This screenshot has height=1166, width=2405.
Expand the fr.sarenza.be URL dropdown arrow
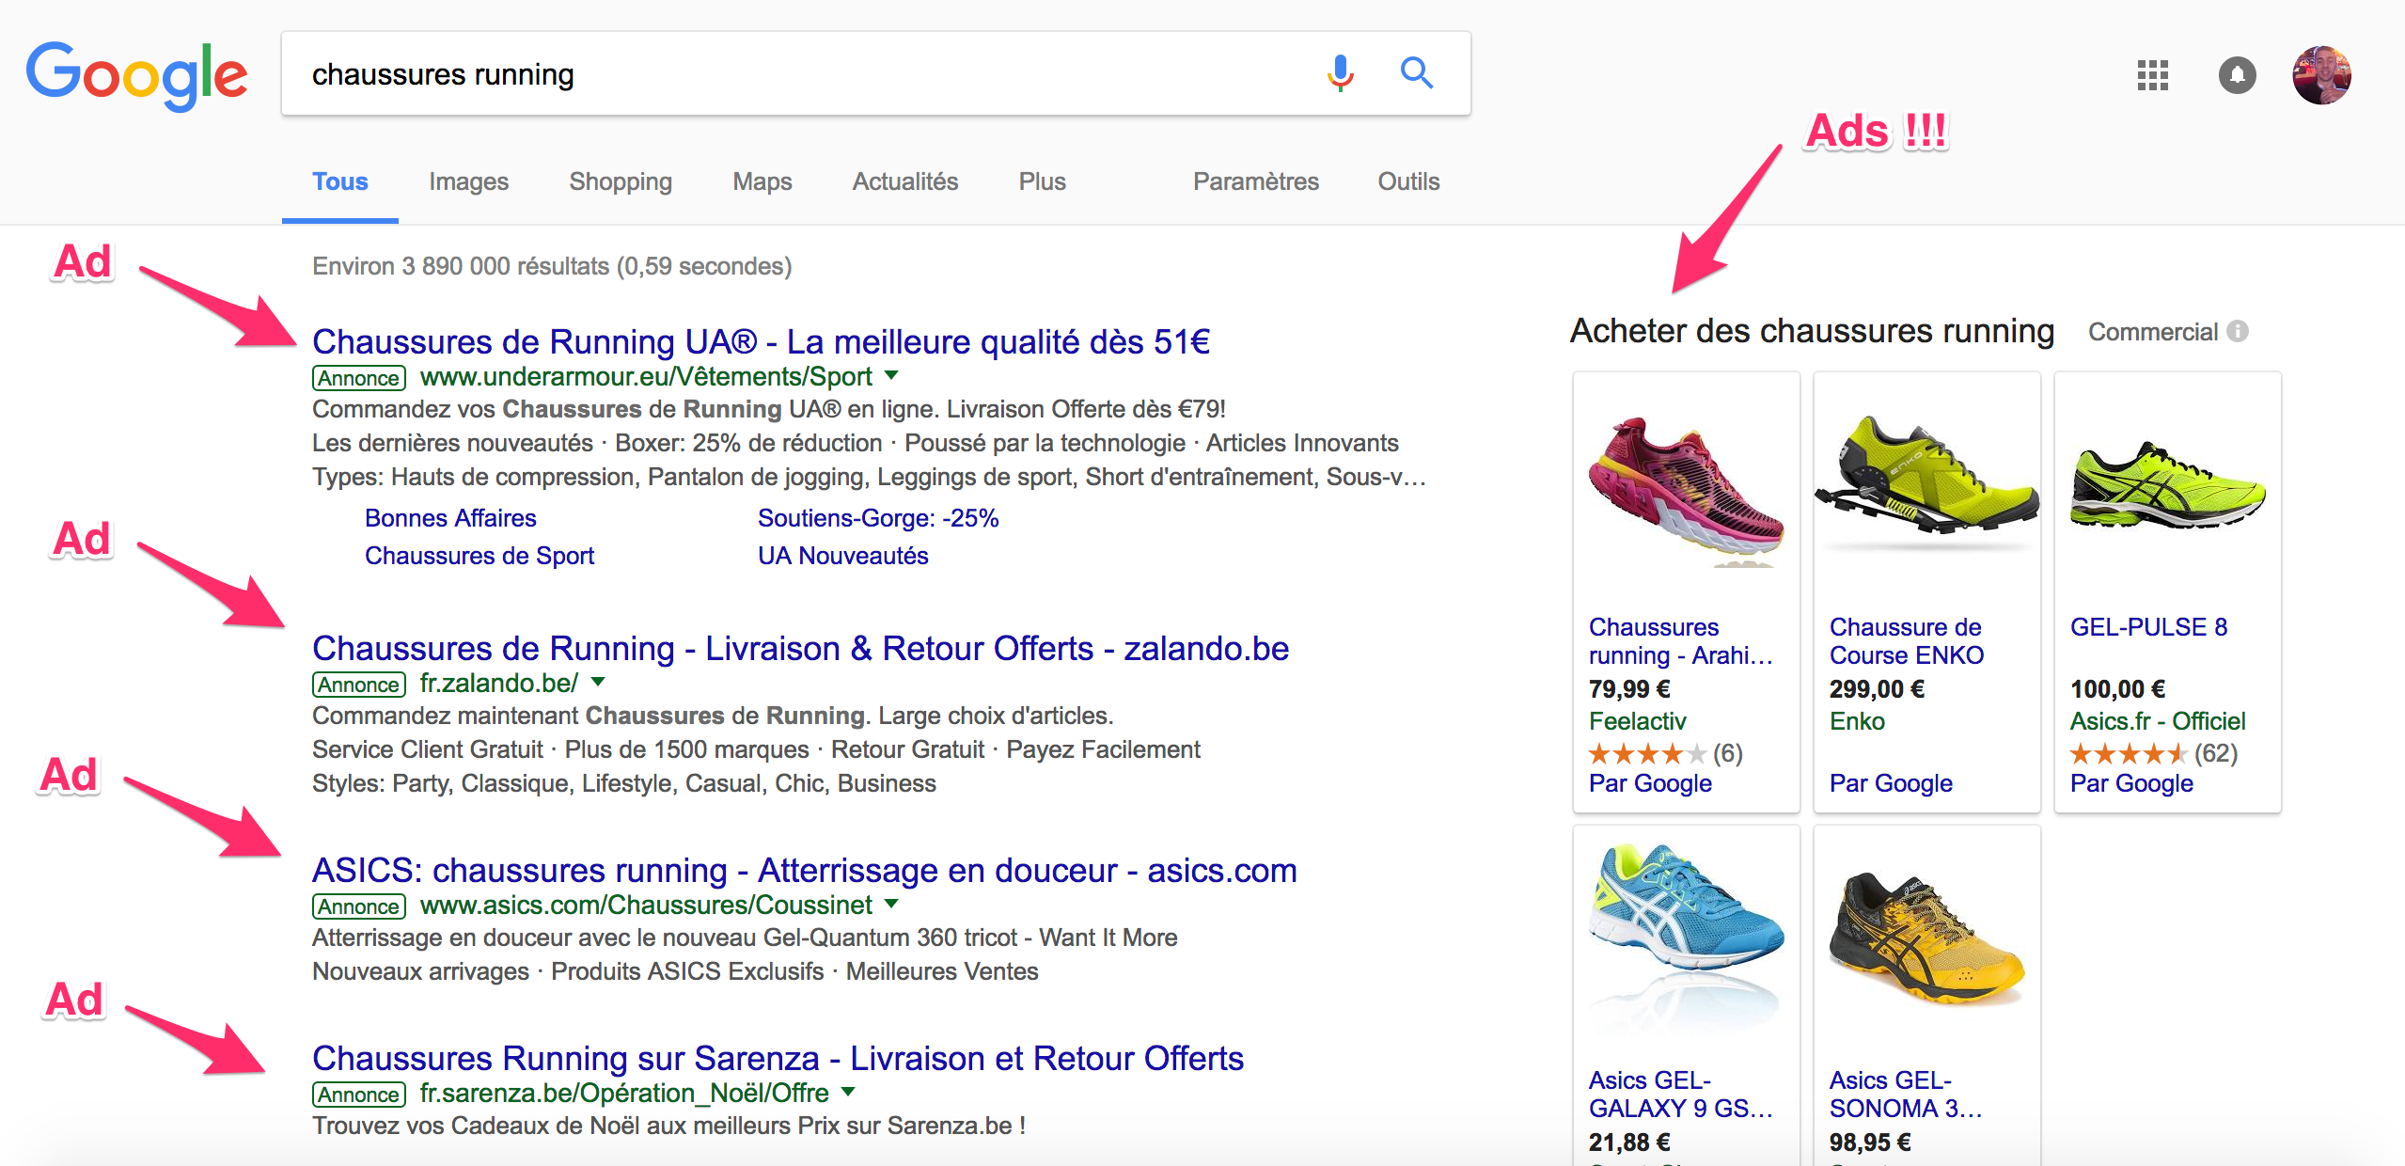coord(848,1093)
